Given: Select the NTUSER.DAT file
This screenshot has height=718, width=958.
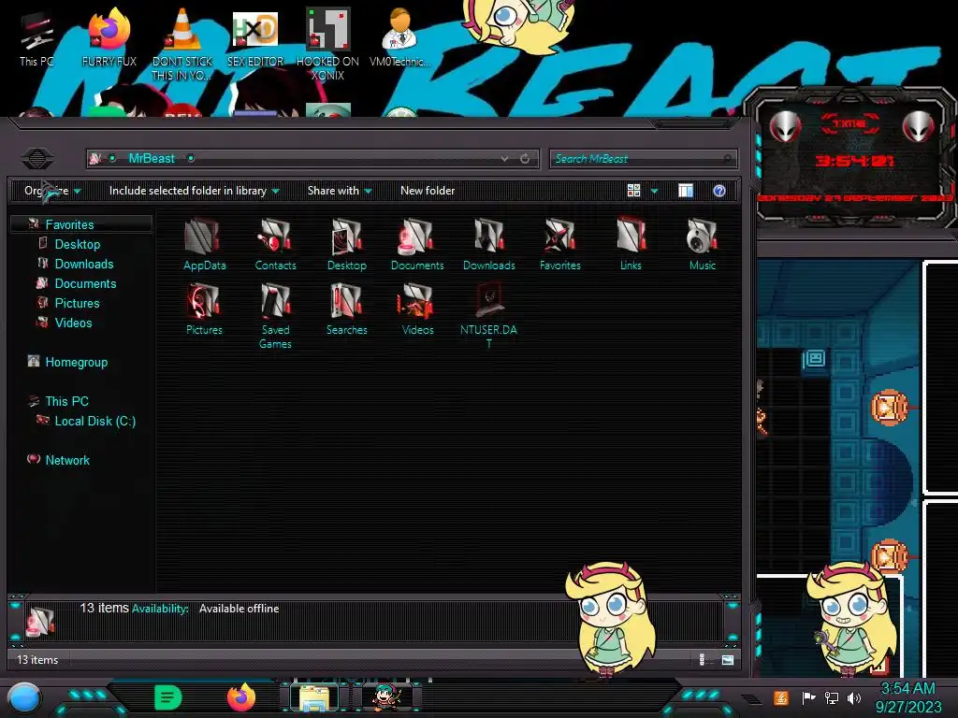Looking at the screenshot, I should [488, 316].
